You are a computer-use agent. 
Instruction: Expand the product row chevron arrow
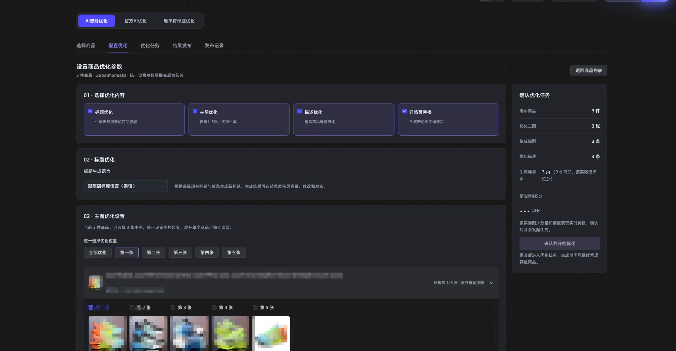pyautogui.click(x=492, y=283)
